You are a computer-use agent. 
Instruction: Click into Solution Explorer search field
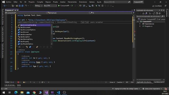[x=149, y=16]
